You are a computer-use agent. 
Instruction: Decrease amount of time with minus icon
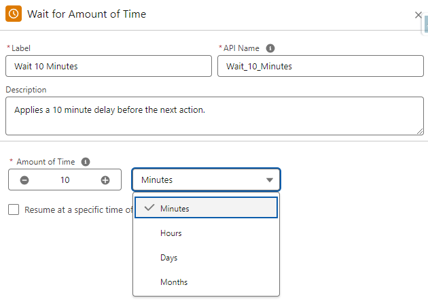click(24, 180)
